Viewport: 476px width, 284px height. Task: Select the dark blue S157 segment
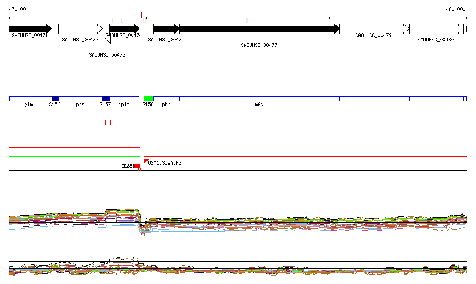click(x=106, y=99)
